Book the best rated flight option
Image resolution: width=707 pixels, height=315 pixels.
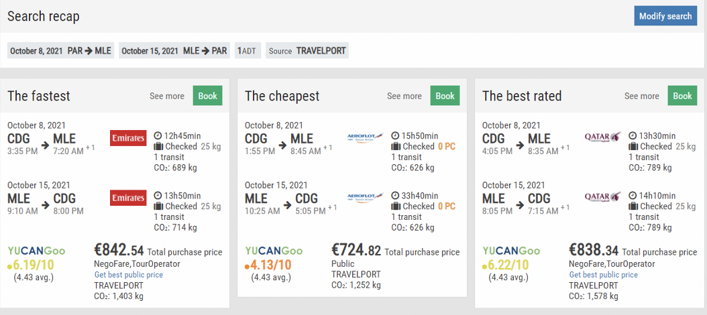[682, 96]
